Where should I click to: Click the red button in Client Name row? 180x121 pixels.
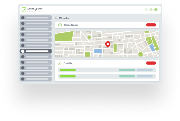tap(151, 25)
